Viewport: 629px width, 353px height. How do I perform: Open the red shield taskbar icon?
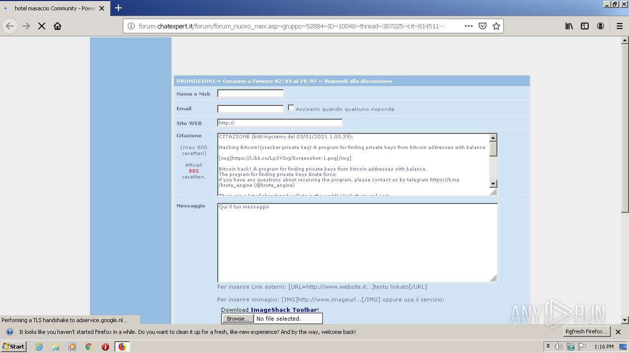pyautogui.click(x=105, y=347)
